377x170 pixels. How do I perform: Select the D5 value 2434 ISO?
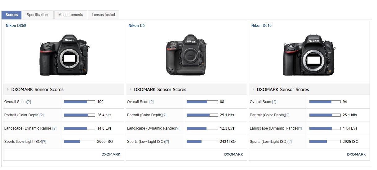tap(228, 142)
